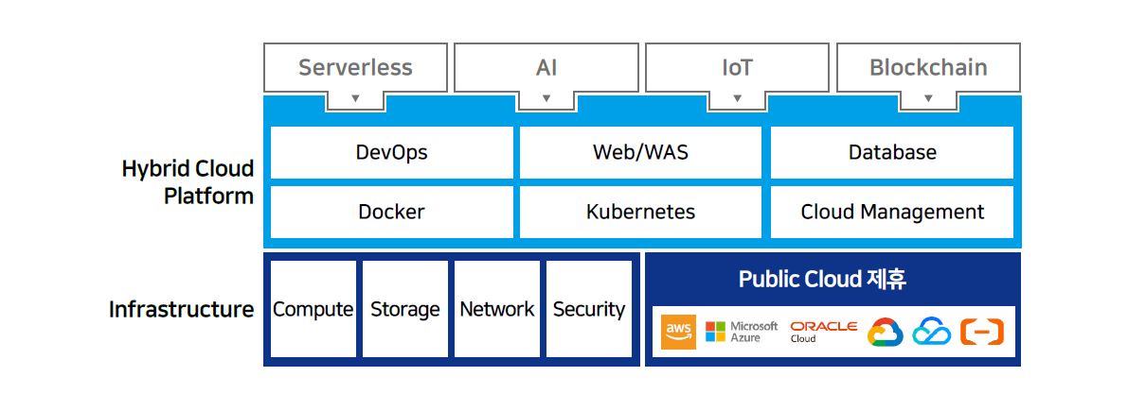Click the blue cloud outline logo
The height and width of the screenshot is (411, 1146).
point(931,332)
